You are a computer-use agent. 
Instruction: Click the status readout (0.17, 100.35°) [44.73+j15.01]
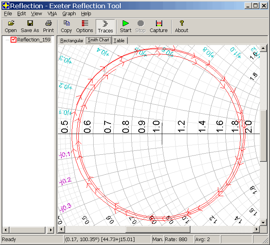(100, 240)
